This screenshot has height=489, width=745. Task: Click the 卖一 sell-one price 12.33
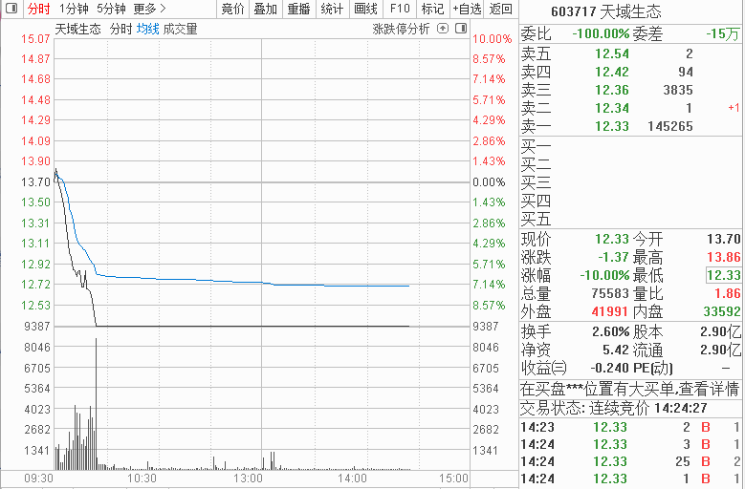tap(612, 126)
